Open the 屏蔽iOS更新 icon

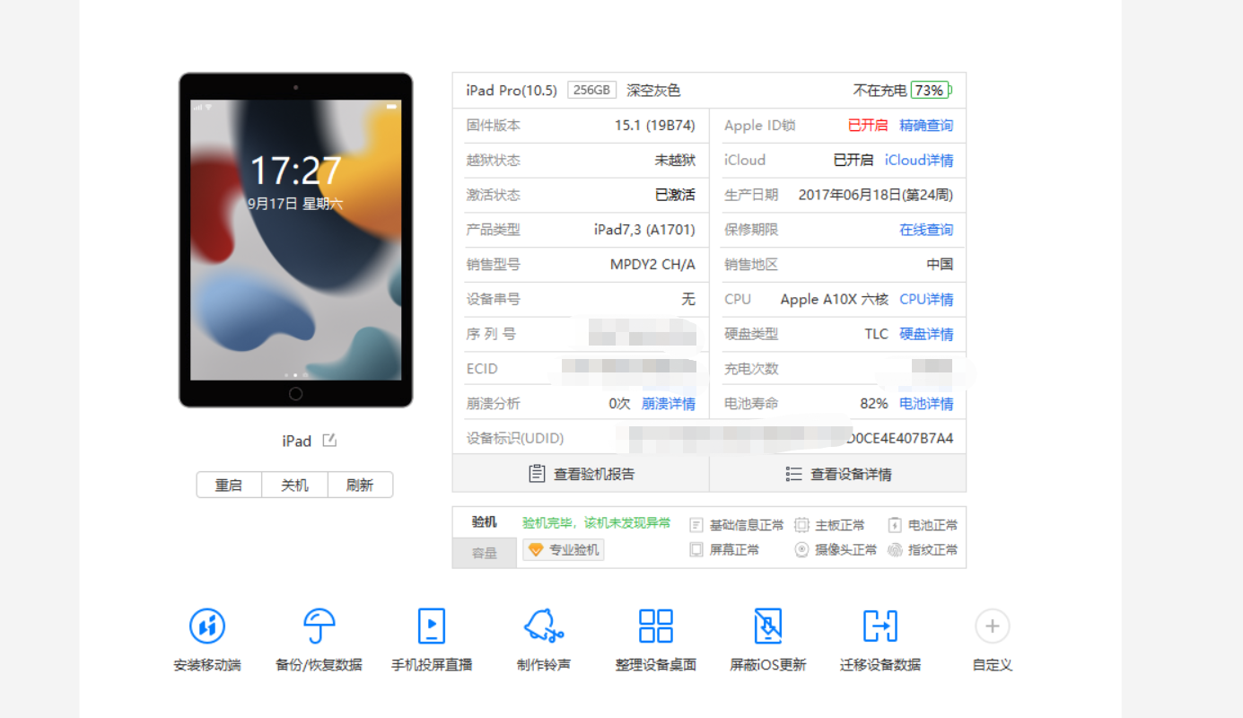coord(768,626)
